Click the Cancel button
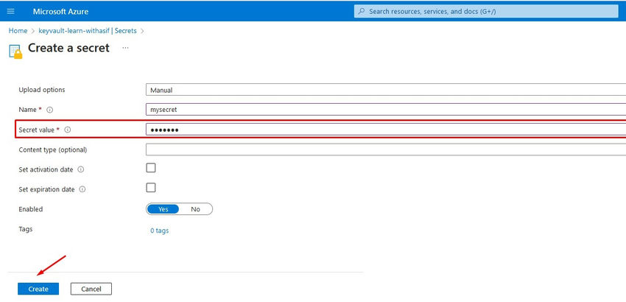 click(x=91, y=289)
